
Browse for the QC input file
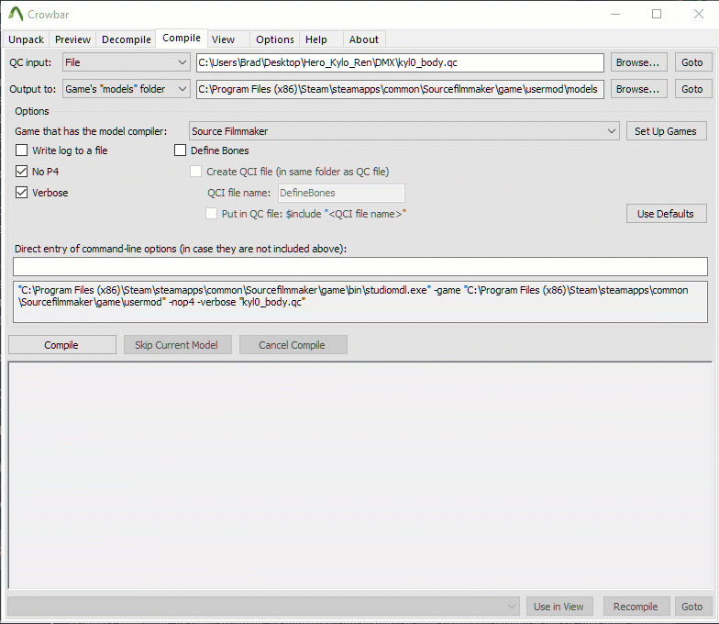pos(638,62)
